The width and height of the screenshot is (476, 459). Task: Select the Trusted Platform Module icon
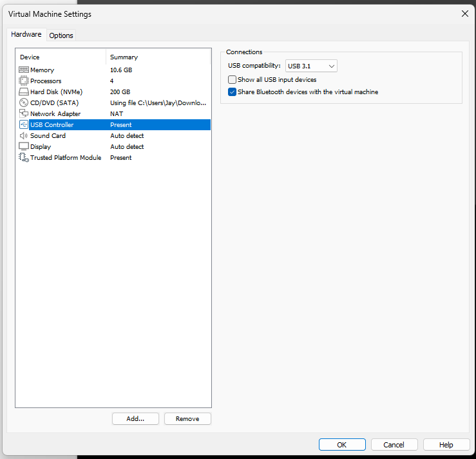(24, 157)
